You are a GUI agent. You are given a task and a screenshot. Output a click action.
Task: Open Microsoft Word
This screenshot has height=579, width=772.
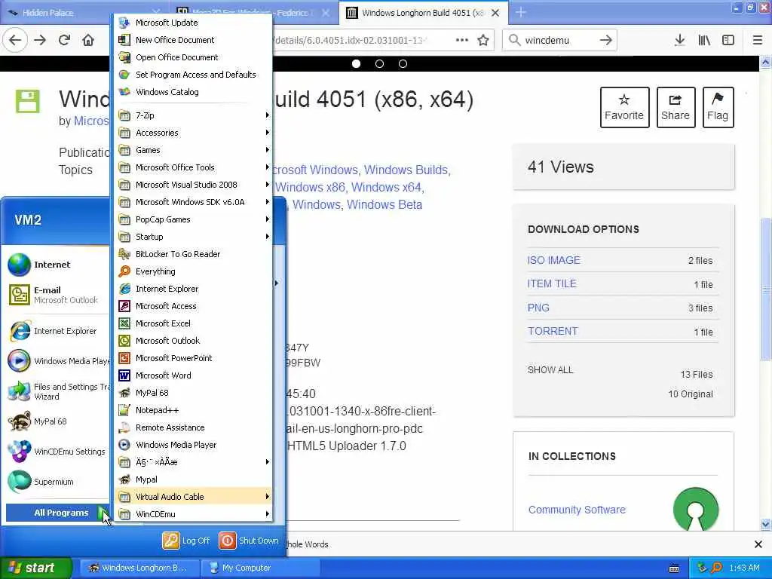point(193,375)
